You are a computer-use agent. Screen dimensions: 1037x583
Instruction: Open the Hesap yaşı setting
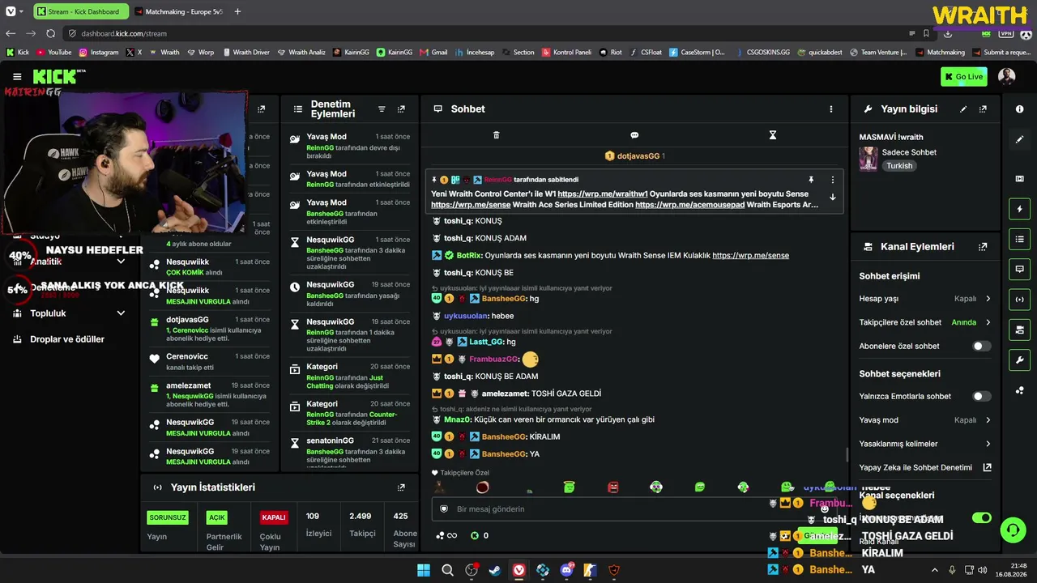pos(925,299)
